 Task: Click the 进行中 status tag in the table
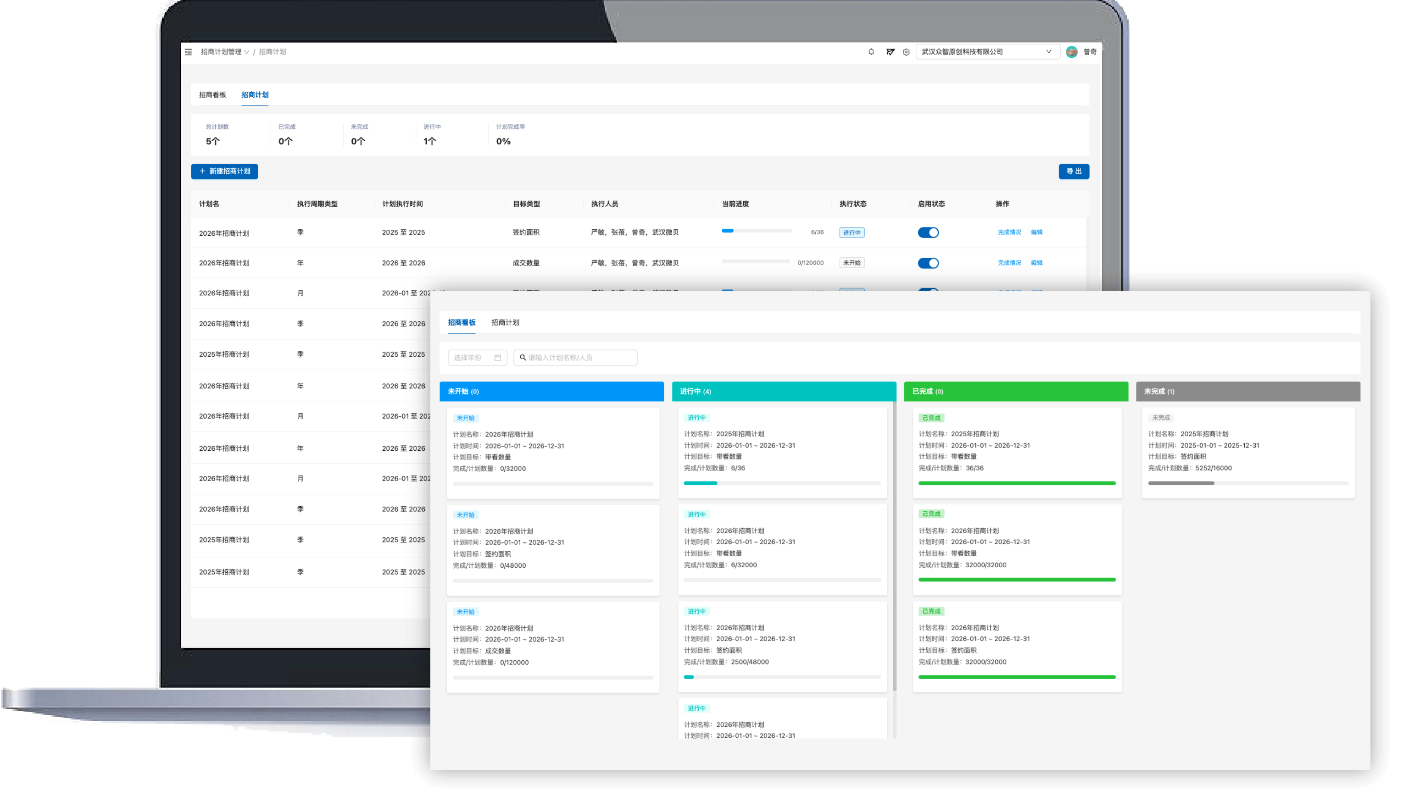pos(852,232)
